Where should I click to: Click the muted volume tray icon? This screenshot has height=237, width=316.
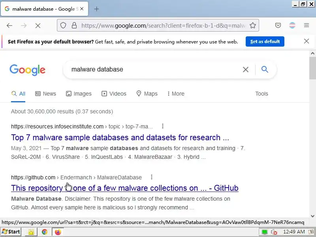274,232
